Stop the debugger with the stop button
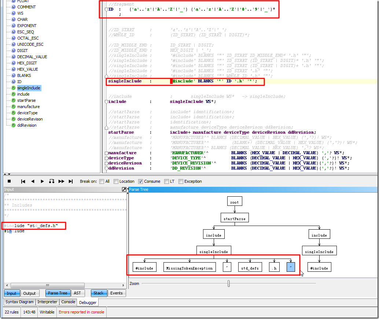 pyautogui.click(x=9, y=181)
